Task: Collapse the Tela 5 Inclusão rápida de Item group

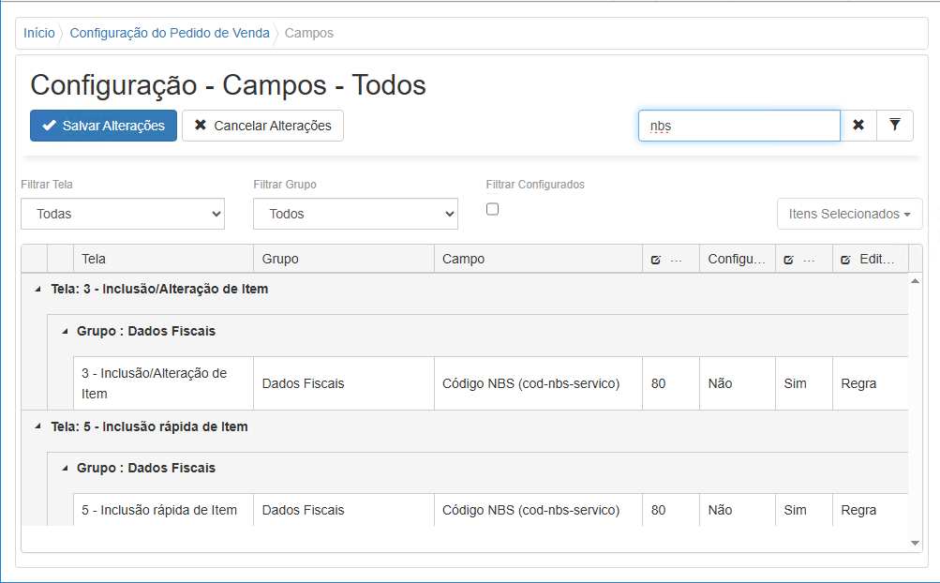Action: click(x=38, y=427)
